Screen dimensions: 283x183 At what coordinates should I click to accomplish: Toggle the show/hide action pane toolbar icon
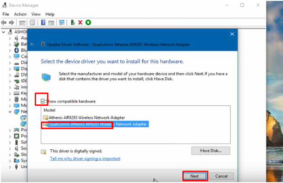51,22
